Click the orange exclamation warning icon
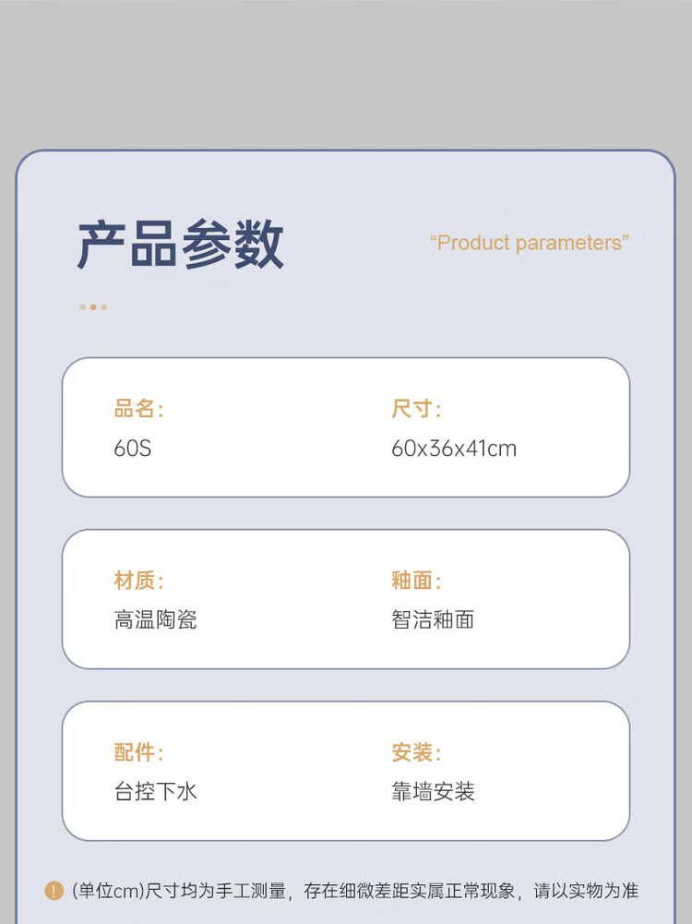This screenshot has height=924, width=692. point(54,891)
